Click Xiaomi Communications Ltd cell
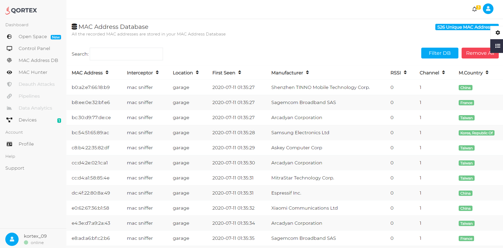This screenshot has height=248, width=503. [304, 208]
